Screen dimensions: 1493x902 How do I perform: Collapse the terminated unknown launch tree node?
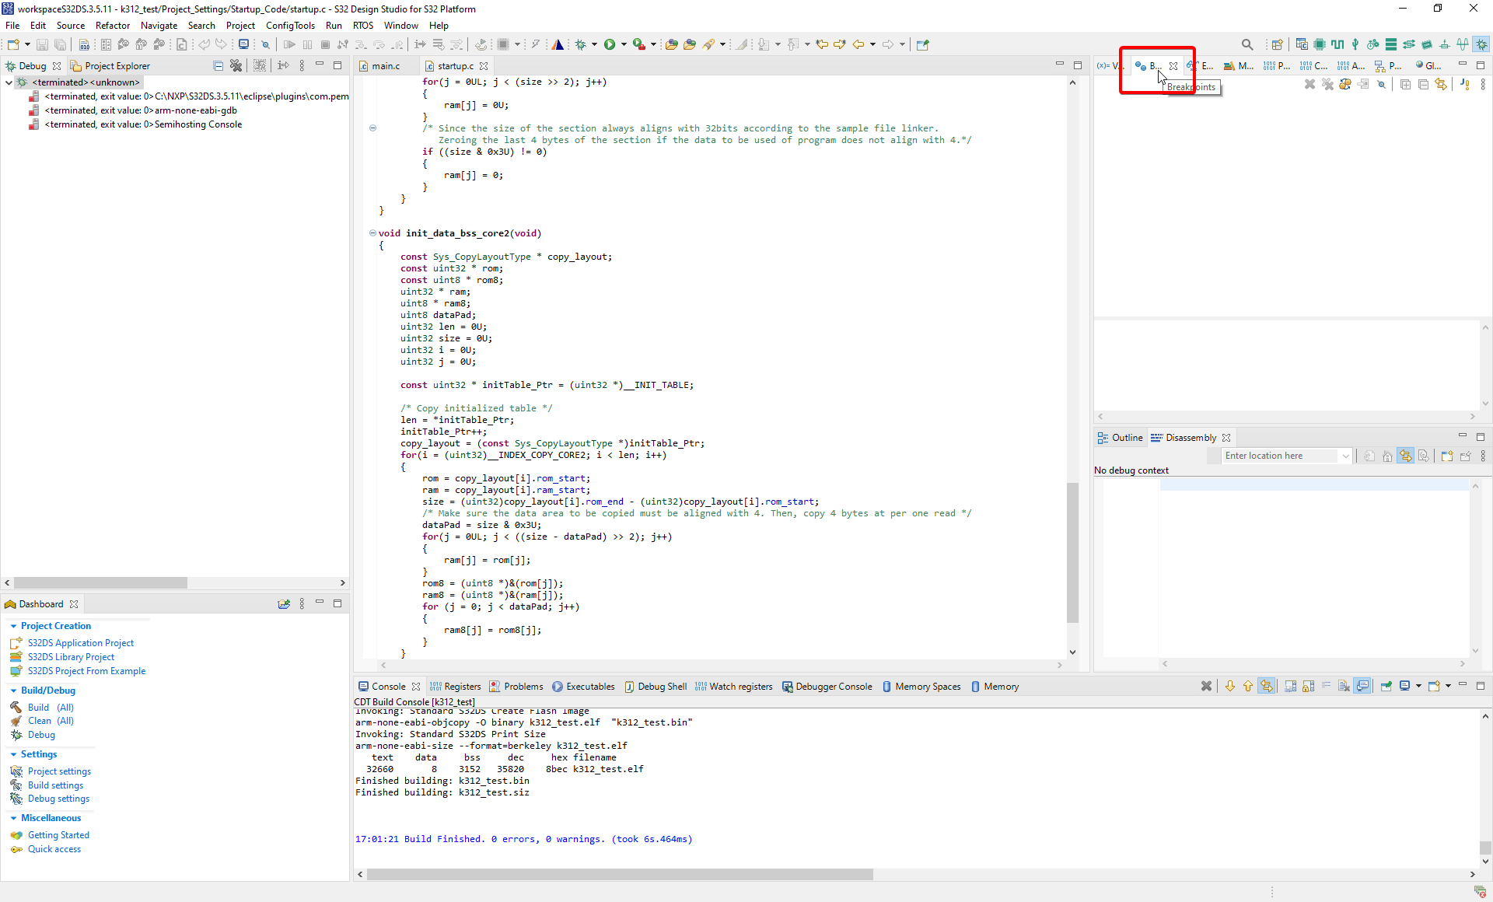pyautogui.click(x=9, y=82)
